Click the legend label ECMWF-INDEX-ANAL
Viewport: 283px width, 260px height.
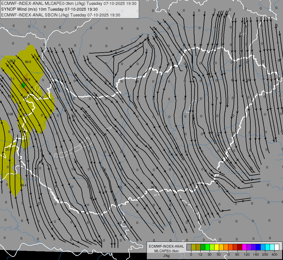tap(166, 246)
